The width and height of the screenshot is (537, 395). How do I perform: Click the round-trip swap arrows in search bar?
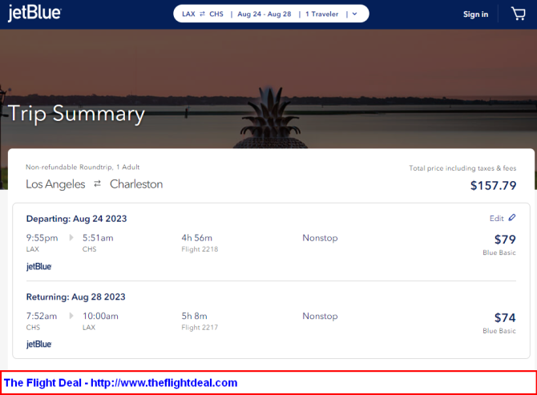[x=203, y=14]
